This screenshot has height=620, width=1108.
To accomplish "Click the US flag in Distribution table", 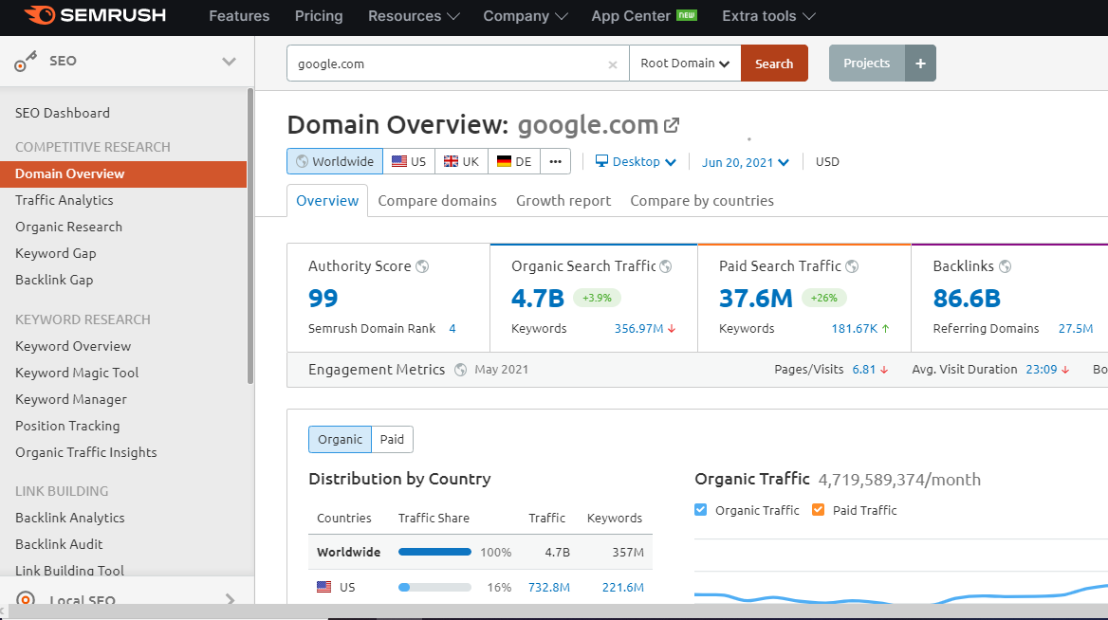I will tap(323, 587).
